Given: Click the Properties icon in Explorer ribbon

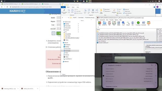Looking at the screenshot, I should (x=114, y=11).
